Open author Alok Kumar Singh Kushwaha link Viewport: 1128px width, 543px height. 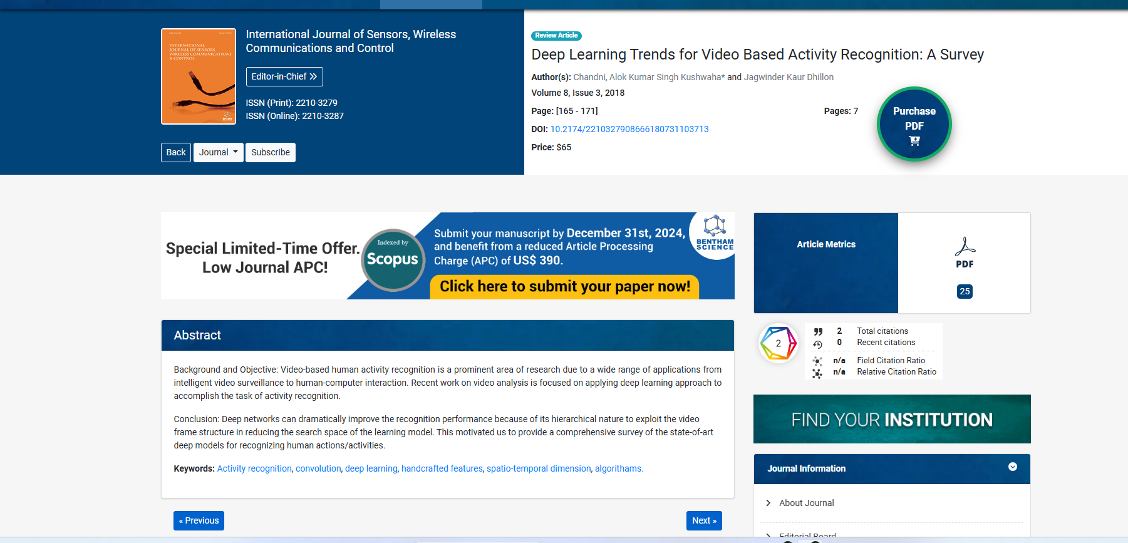[666, 77]
